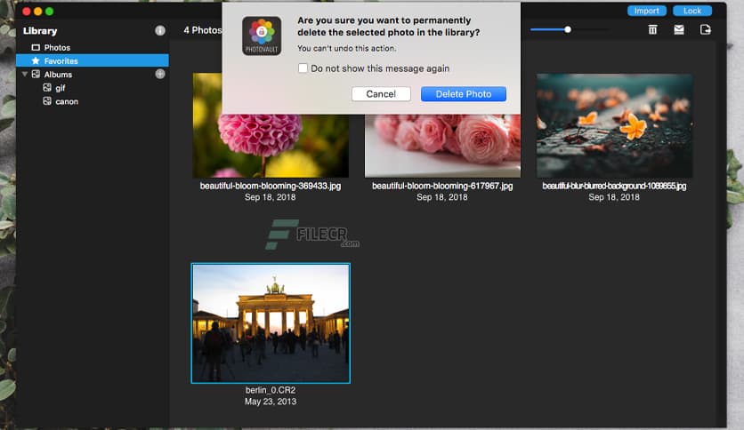Click the berlin_0.CR2 filename label

click(x=271, y=390)
